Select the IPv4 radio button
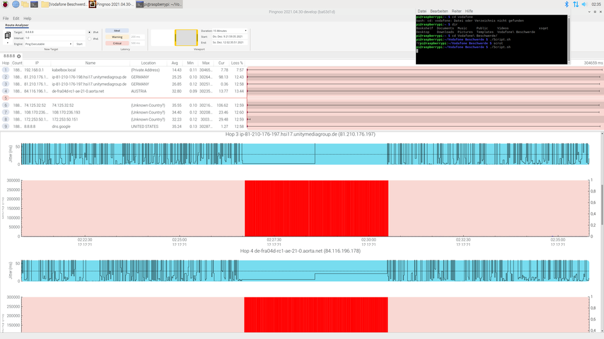 point(89,33)
